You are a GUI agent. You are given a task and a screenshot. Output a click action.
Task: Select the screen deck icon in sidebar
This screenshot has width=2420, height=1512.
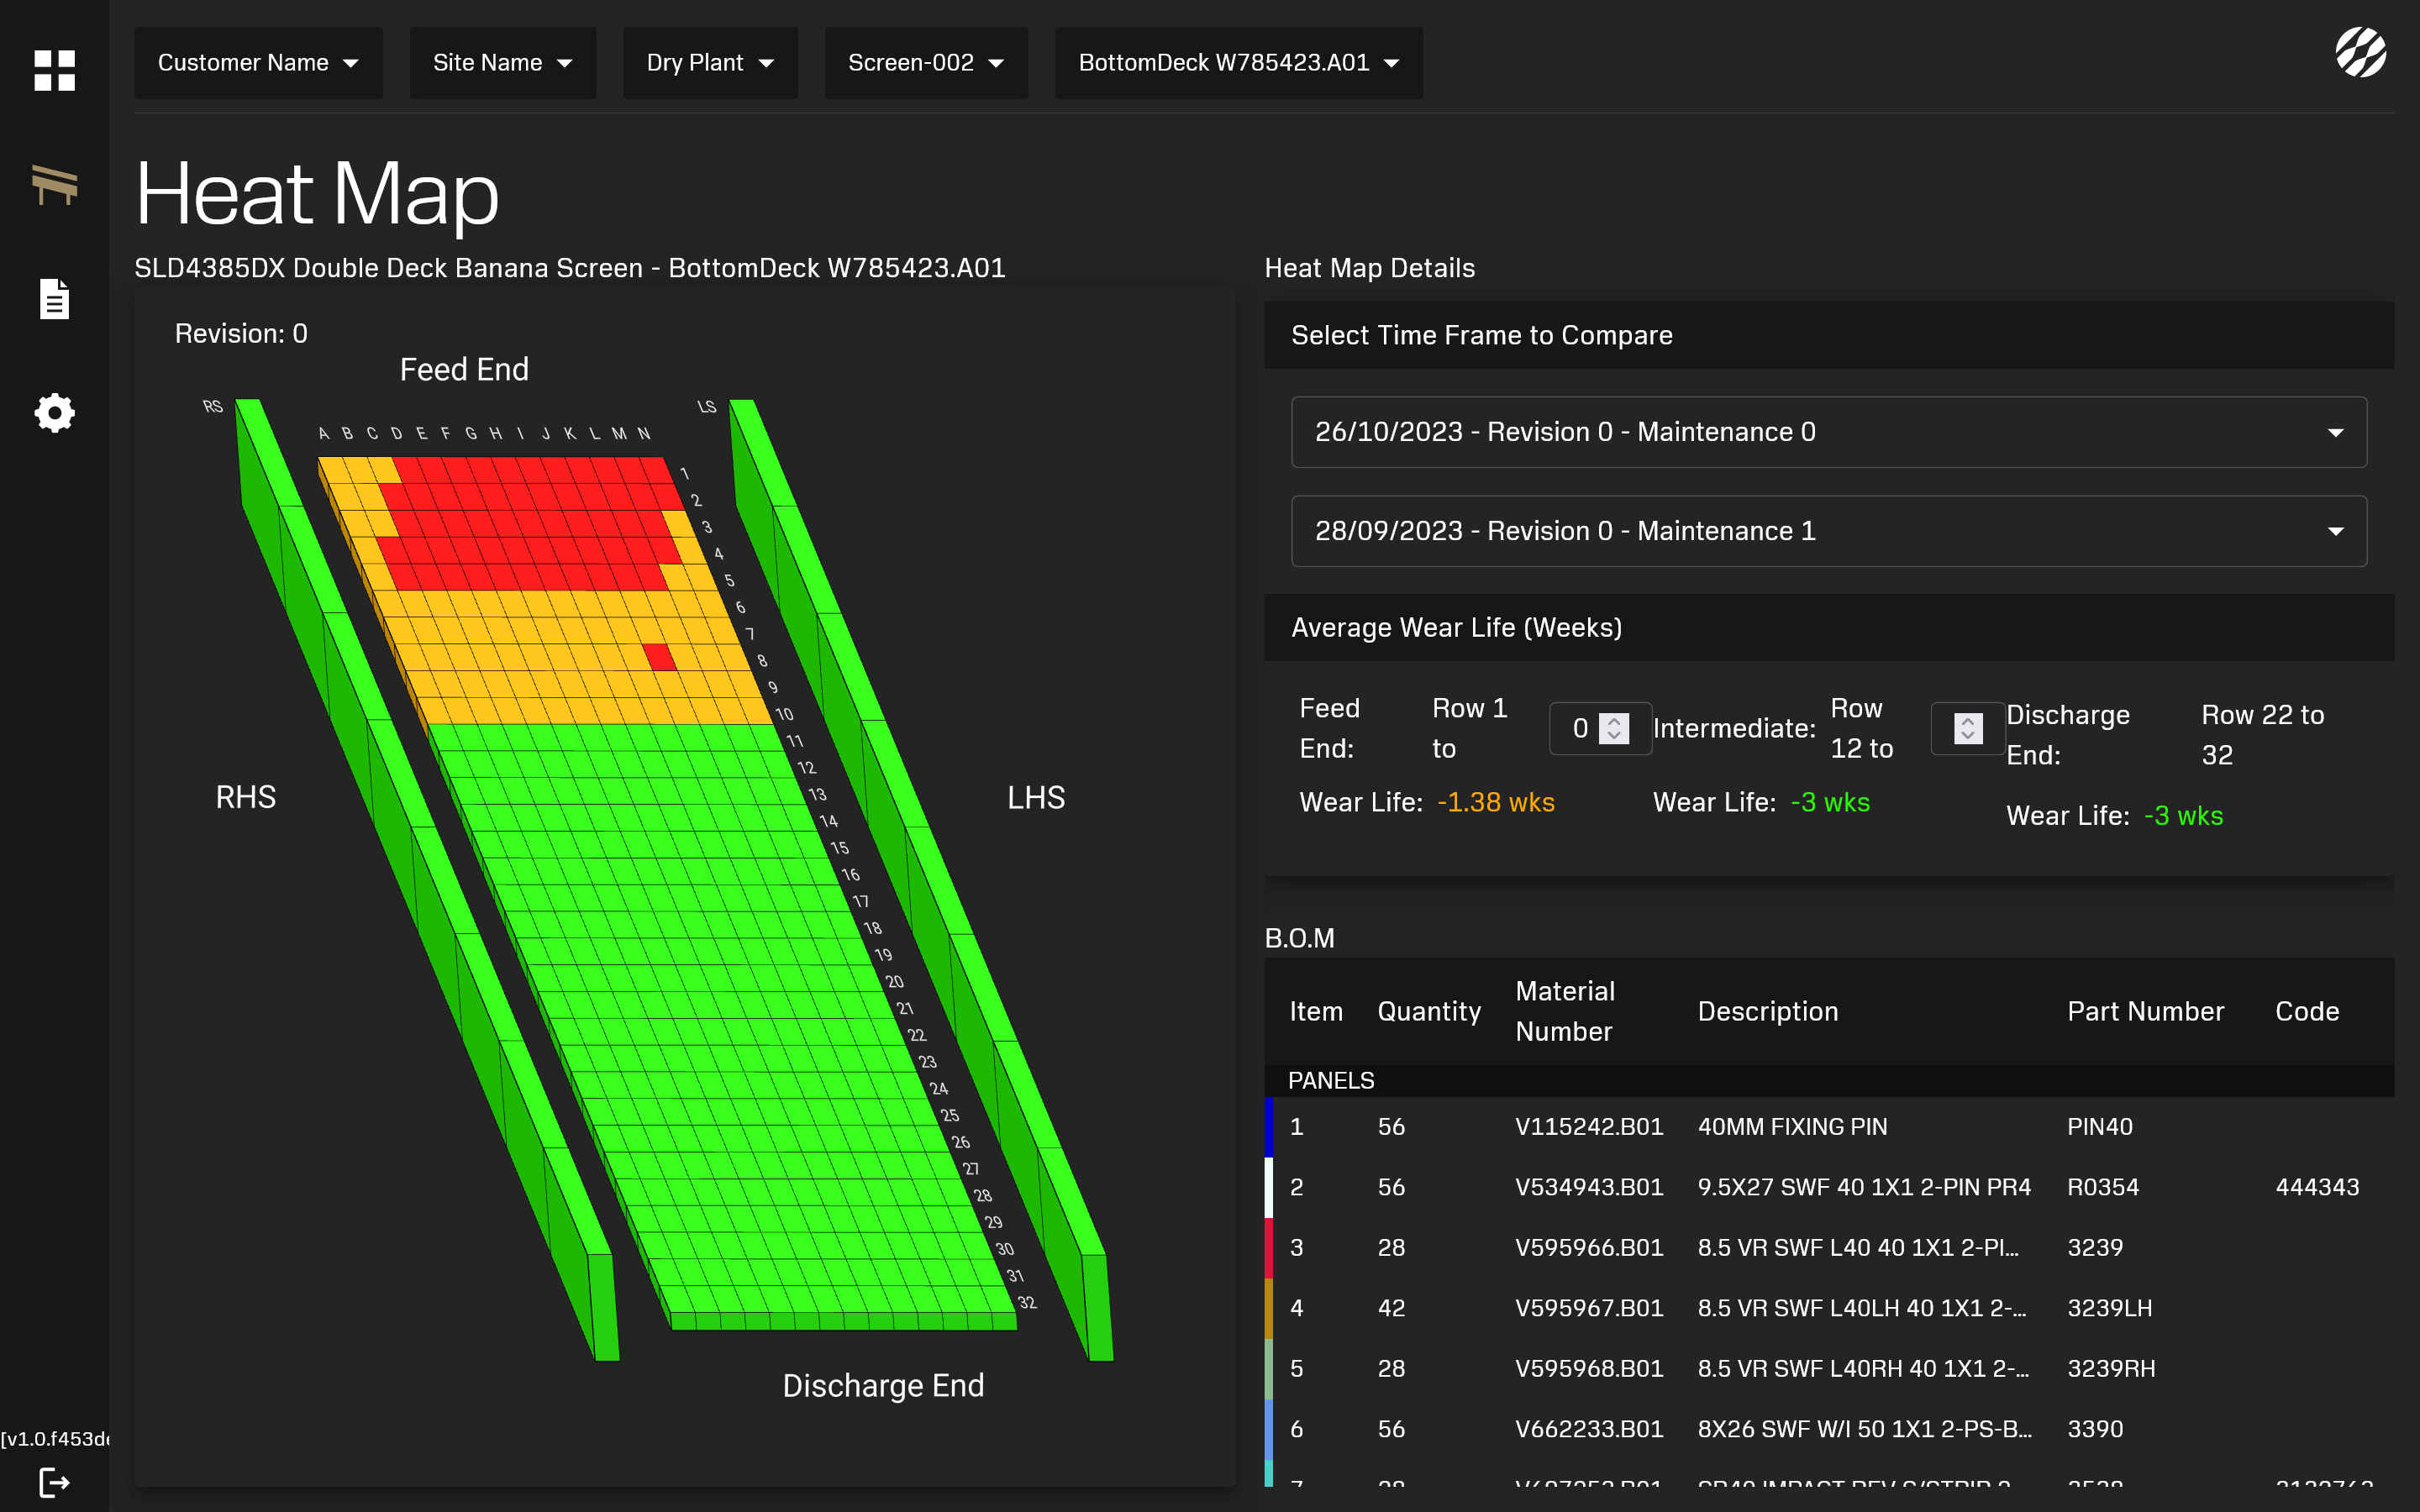(x=54, y=185)
